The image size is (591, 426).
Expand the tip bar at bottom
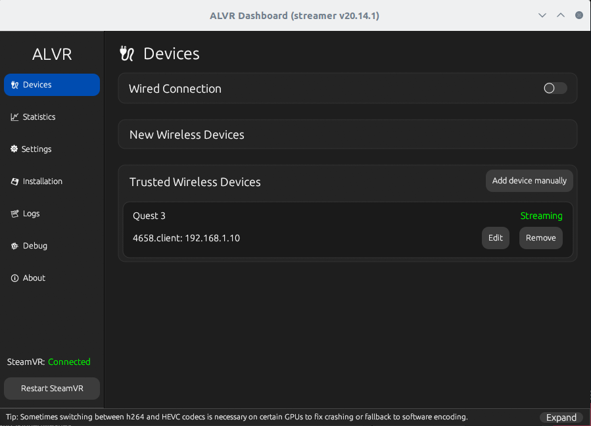pyautogui.click(x=561, y=417)
